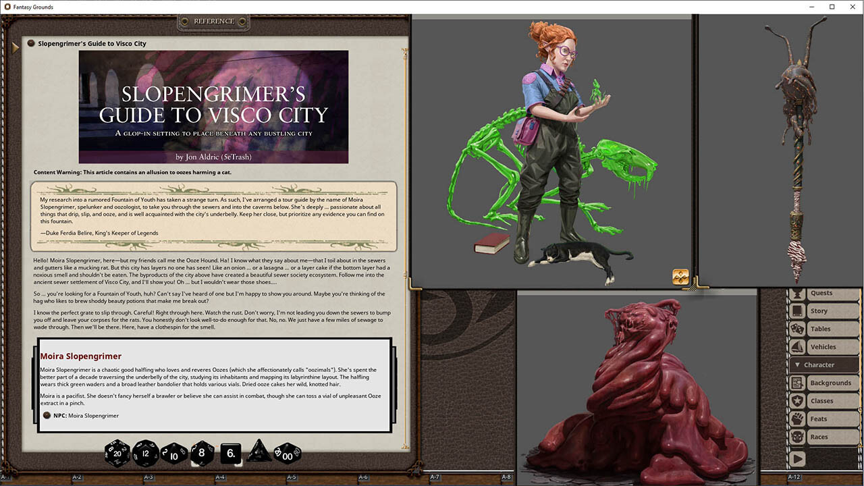Viewport: 864px width, 486px height.
Task: Click the d8 die
Action: tap(202, 453)
